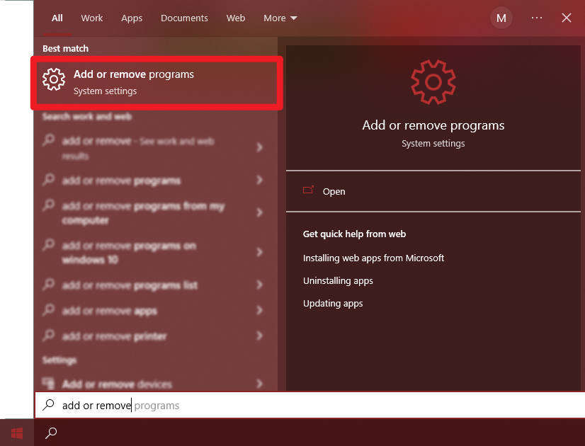Click magnifier icon beside add or remove apps
Image resolution: width=585 pixels, height=446 pixels.
click(48, 310)
